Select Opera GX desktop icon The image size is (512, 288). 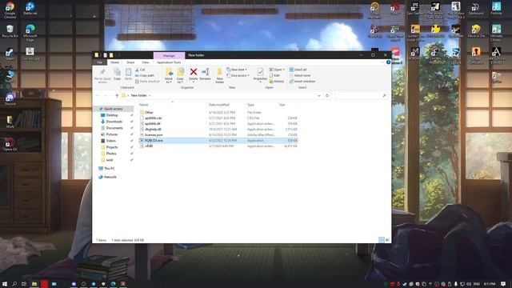point(10,144)
